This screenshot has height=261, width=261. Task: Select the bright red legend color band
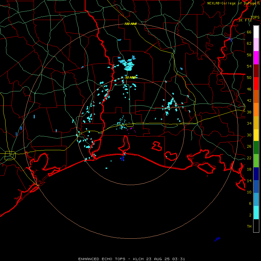tap(256, 84)
